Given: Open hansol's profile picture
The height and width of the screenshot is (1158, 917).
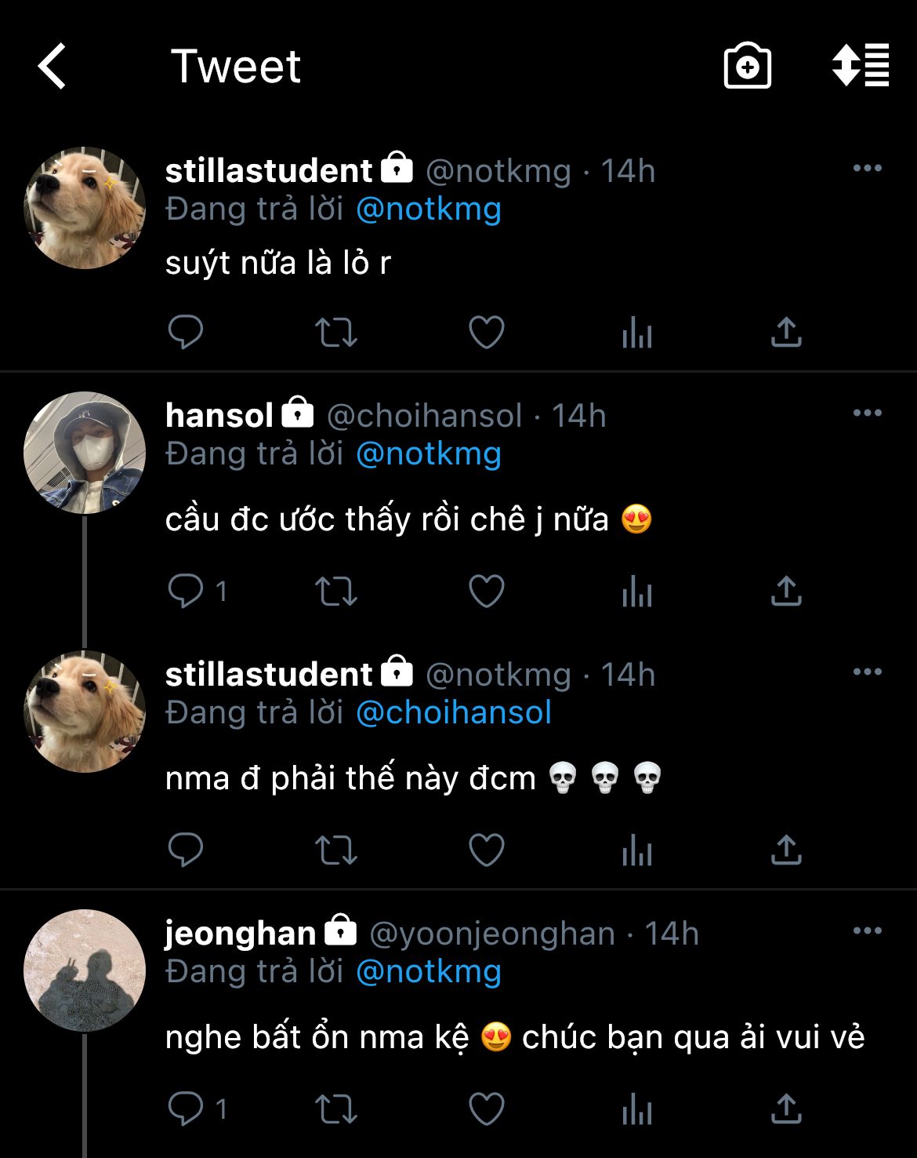Looking at the screenshot, I should pos(85,453).
